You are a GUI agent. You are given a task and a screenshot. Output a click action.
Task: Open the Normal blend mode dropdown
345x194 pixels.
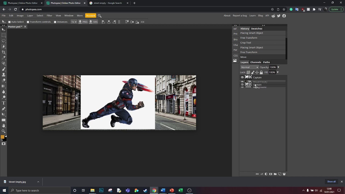pos(250,67)
